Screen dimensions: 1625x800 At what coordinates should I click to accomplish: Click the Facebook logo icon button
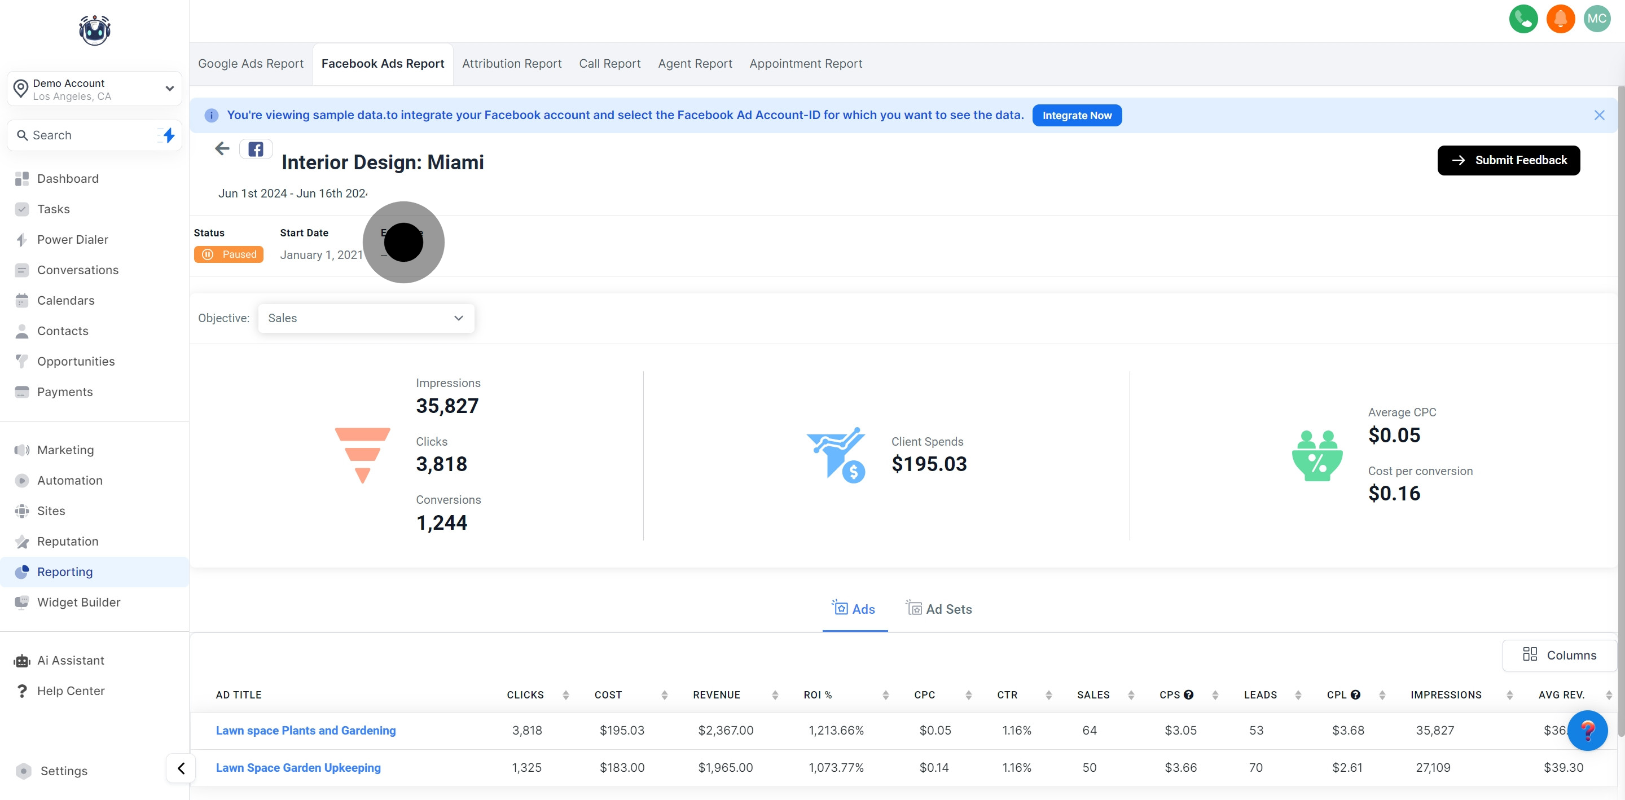click(256, 150)
